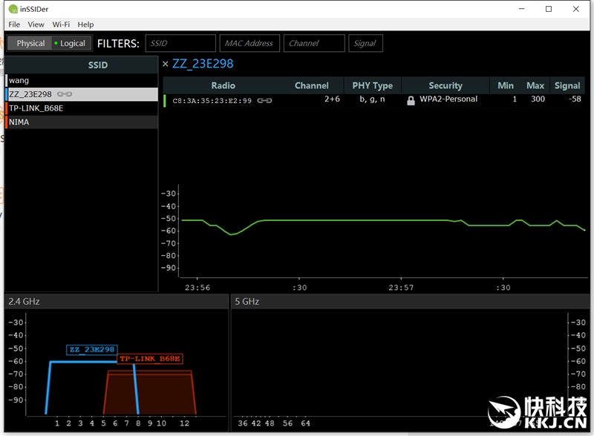Select the TP-LINK_B68E network row
594x436 pixels.
click(x=82, y=108)
